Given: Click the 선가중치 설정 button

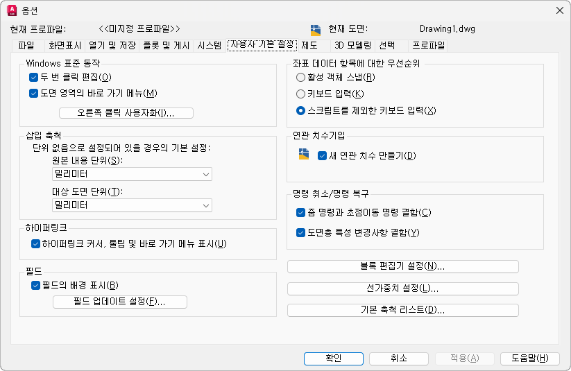Looking at the screenshot, I should coord(402,288).
